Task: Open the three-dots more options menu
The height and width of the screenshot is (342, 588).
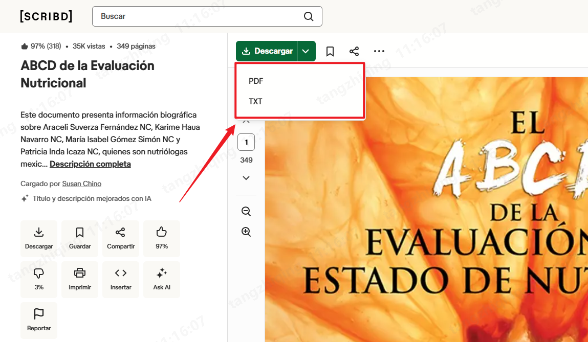Action: [x=379, y=51]
